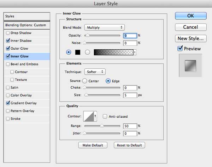Select the solid color radio button
Screen dimensions: 212x167
pyautogui.click(x=69, y=52)
